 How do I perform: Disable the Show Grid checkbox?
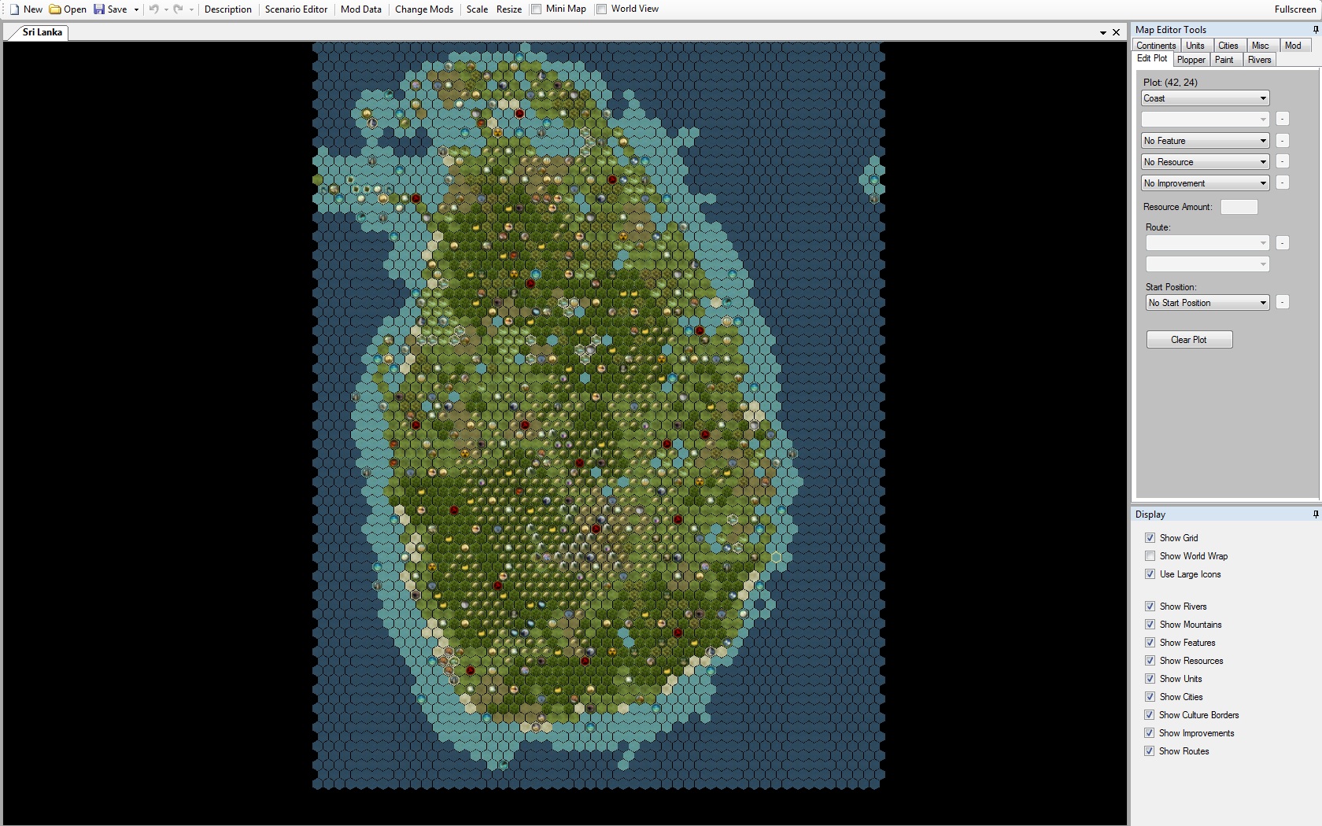(1150, 538)
